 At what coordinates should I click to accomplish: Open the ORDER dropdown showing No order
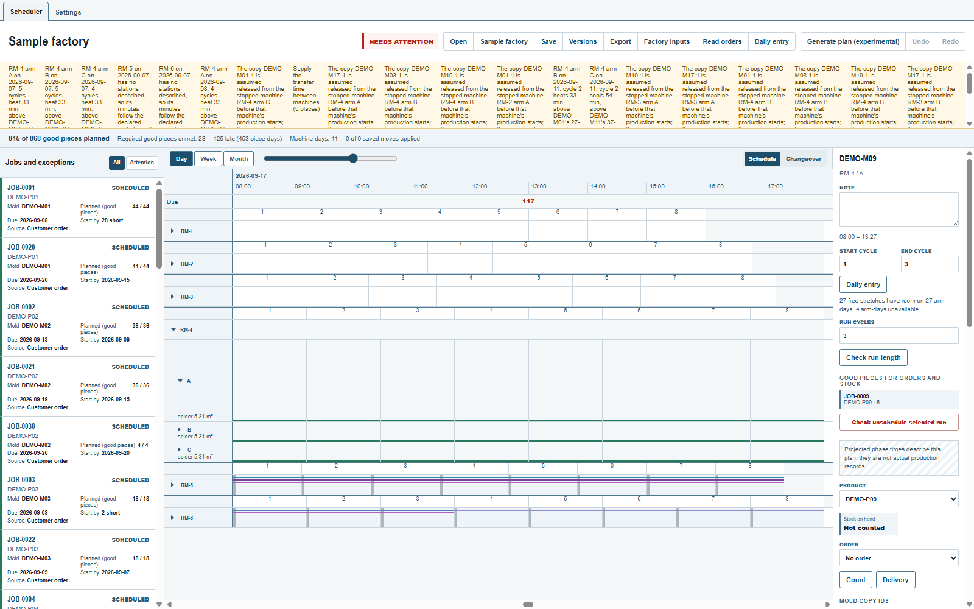click(899, 558)
